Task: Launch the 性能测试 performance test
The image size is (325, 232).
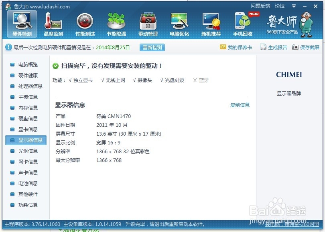Action: pos(85,23)
